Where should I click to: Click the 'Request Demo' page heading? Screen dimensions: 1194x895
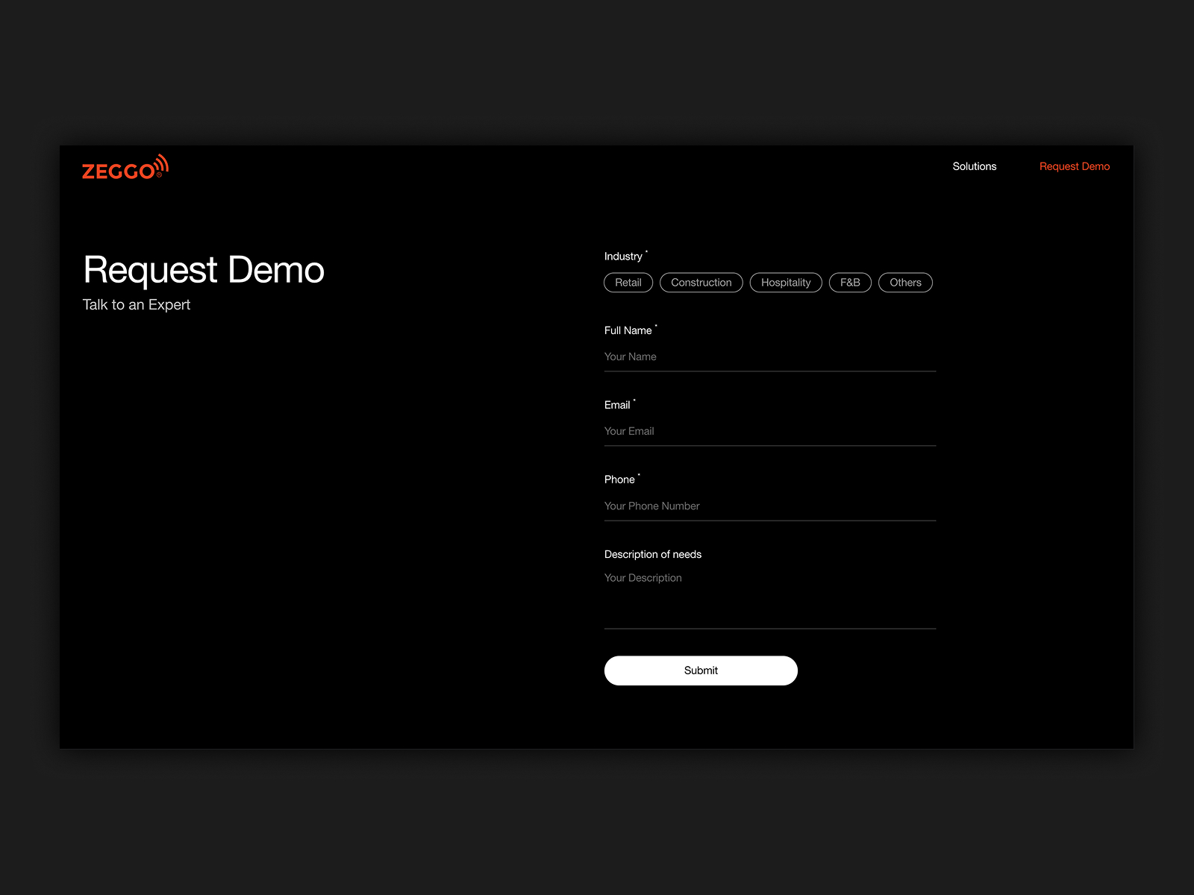[204, 270]
